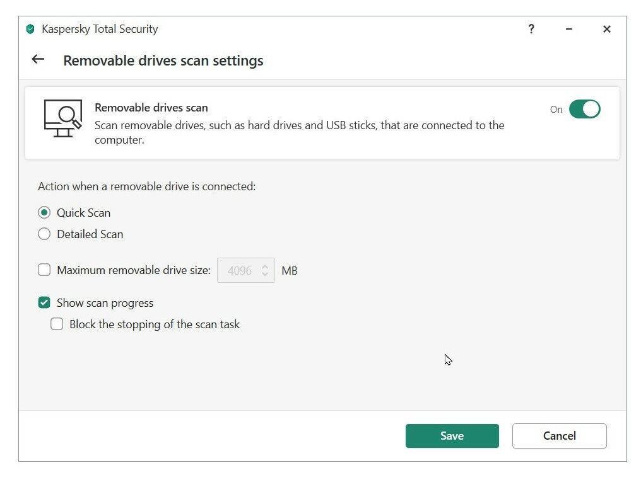Select the Quick Scan option
Image resolution: width=641 pixels, height=480 pixels.
44,213
